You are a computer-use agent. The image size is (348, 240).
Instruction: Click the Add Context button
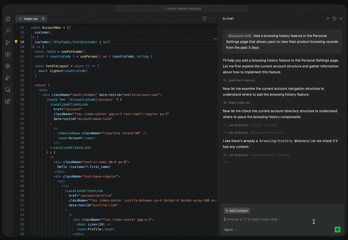pos(237,211)
